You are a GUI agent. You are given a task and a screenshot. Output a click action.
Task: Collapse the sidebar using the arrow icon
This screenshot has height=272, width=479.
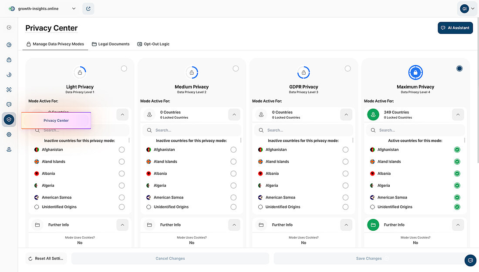coord(9,27)
